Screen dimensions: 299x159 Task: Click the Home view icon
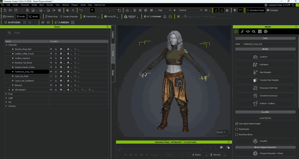pos(127,10)
